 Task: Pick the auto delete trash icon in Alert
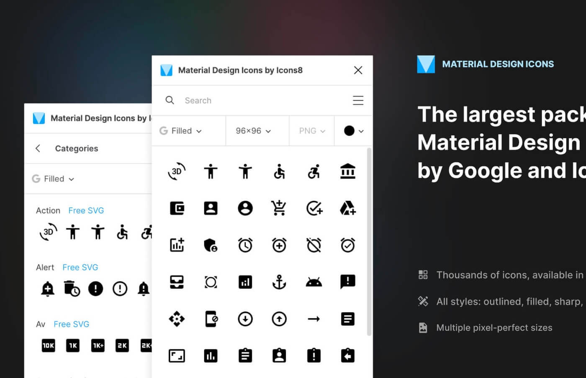pyautogui.click(x=72, y=288)
